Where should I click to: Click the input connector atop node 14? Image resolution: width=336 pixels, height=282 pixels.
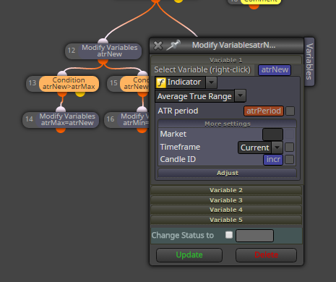[61, 110]
